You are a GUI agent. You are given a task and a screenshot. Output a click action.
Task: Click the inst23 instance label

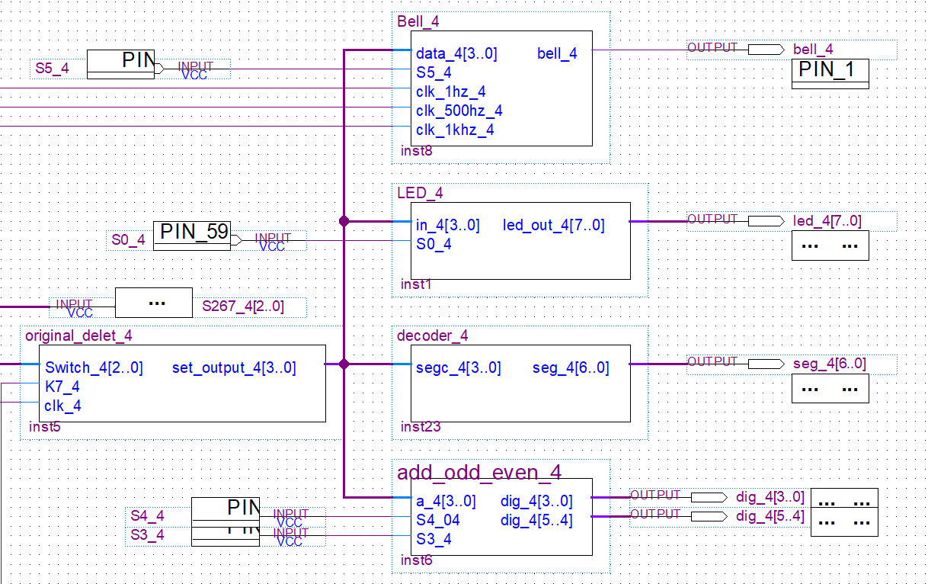click(421, 427)
